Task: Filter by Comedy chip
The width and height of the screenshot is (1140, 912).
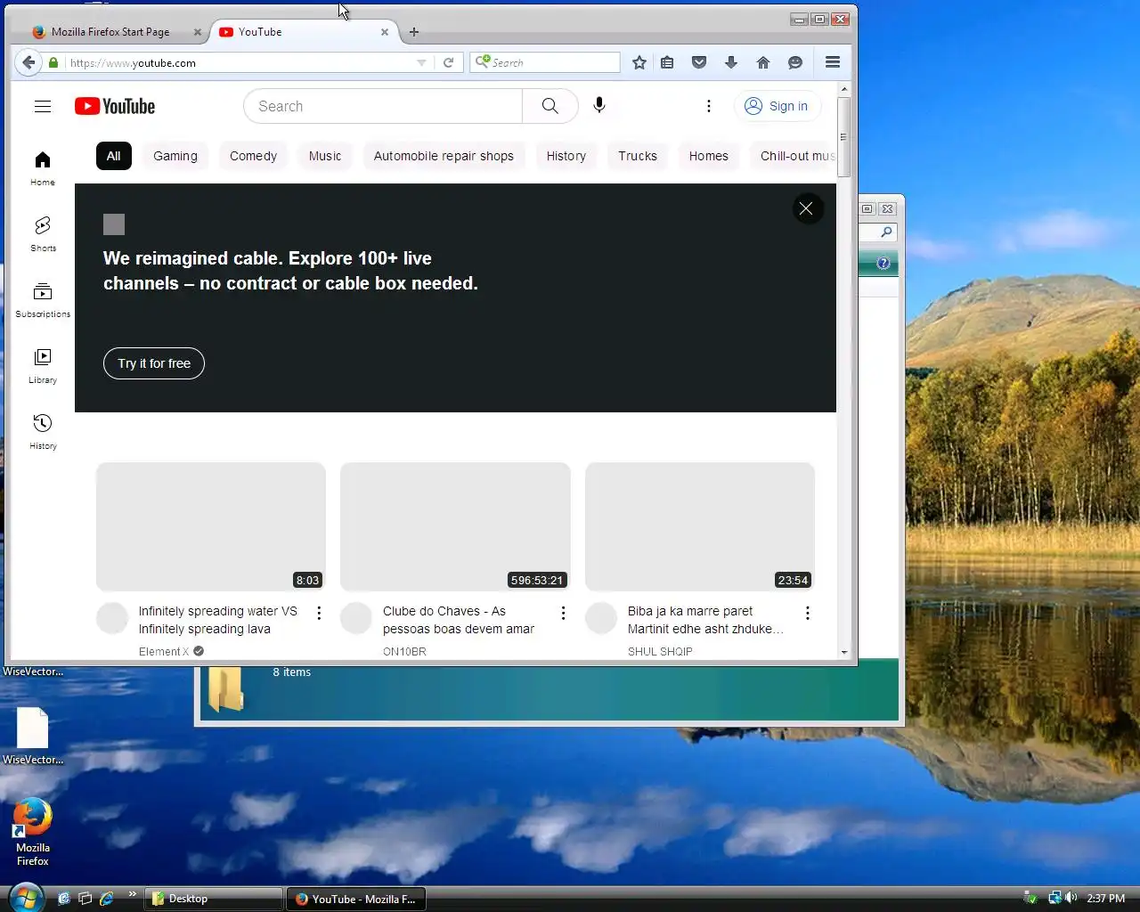Action: 253,156
